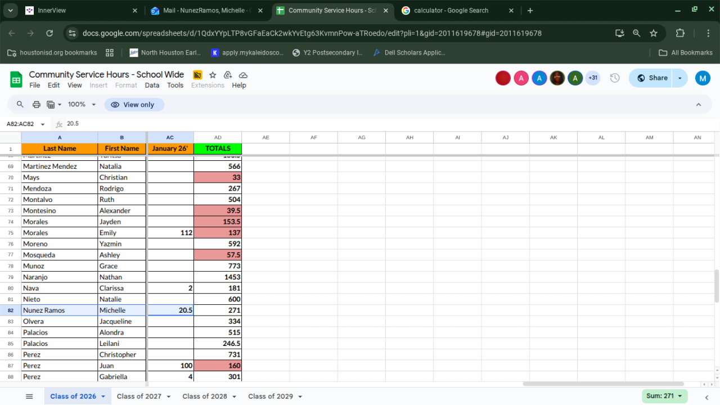Click the yellow restricted-editing badge icon

coord(197,75)
